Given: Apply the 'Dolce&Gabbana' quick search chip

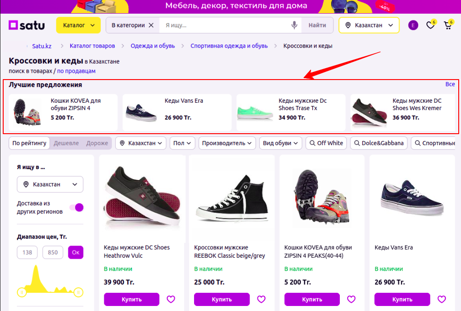Looking at the screenshot, I should [379, 143].
